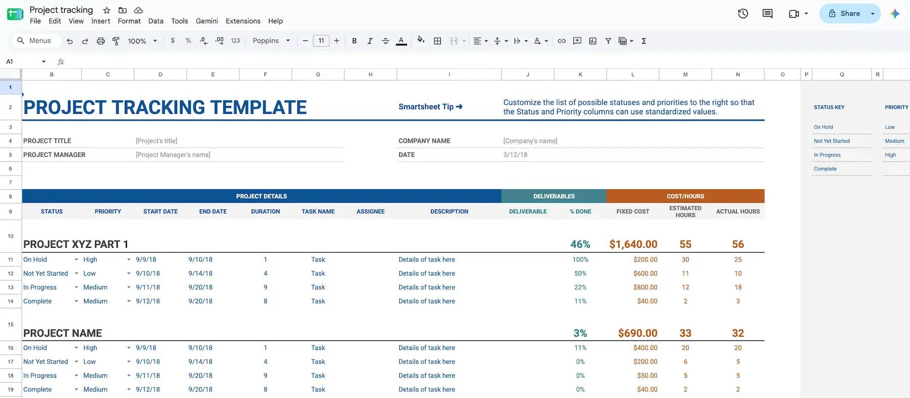Image resolution: width=910 pixels, height=398 pixels.
Task: Click the Functions sigma icon
Action: pos(644,41)
